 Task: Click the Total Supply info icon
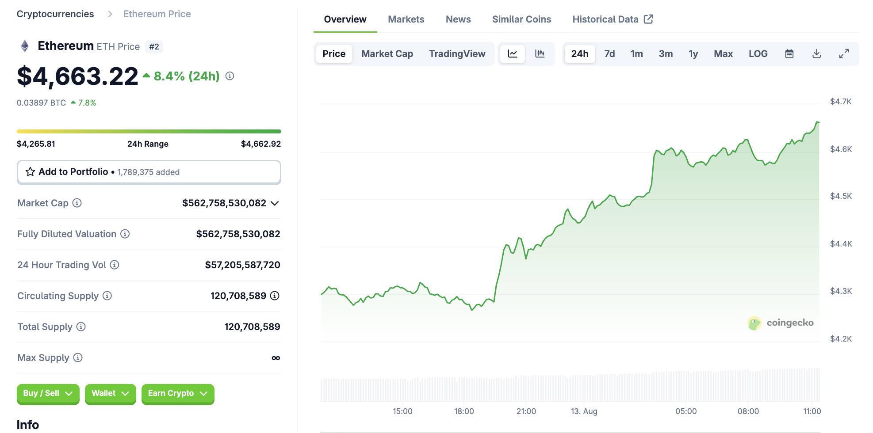(x=81, y=327)
